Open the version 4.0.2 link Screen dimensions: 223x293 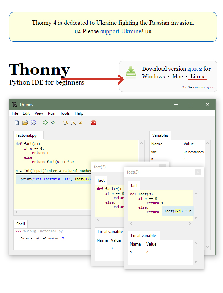tap(195, 69)
